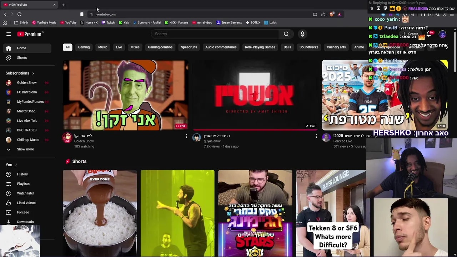457x257 pixels.
Task: Open the guyaslanov video thumbnail
Action: click(x=255, y=95)
